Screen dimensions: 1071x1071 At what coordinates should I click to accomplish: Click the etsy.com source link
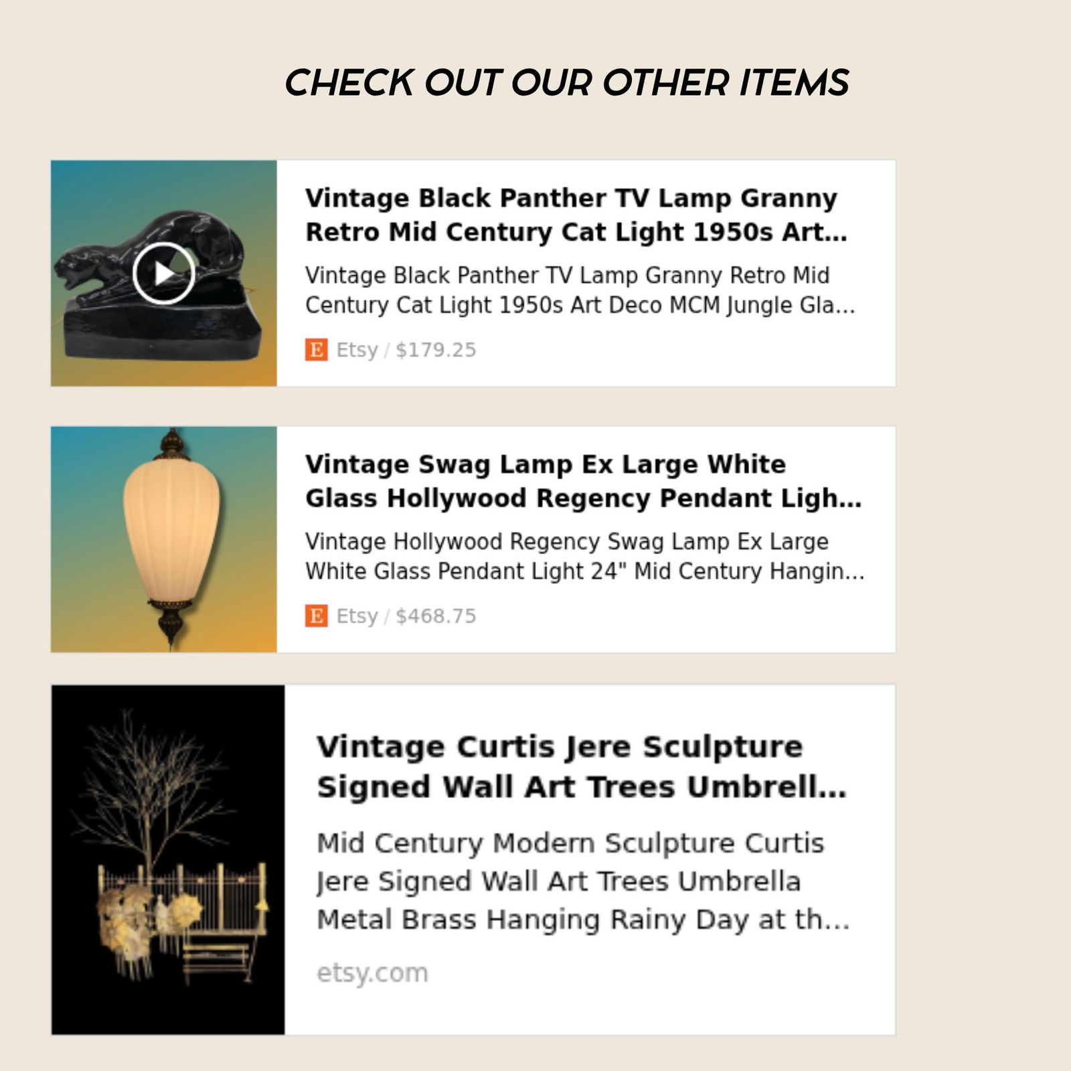point(372,973)
